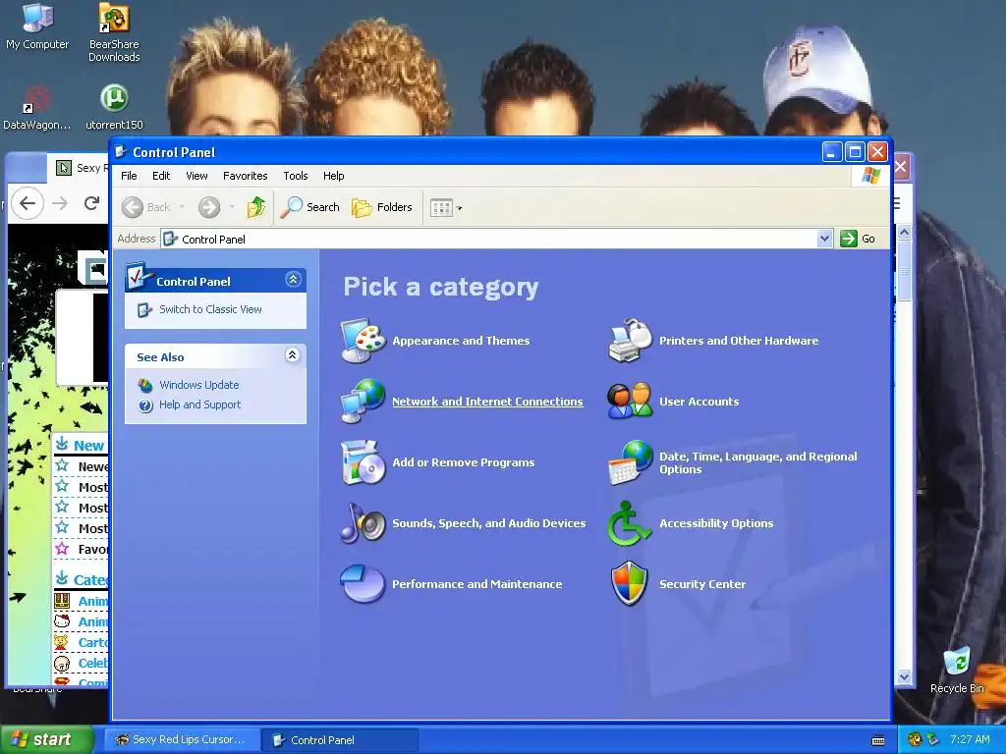1006x754 pixels.
Task: Click the browser window hamburger menu
Action: (897, 204)
